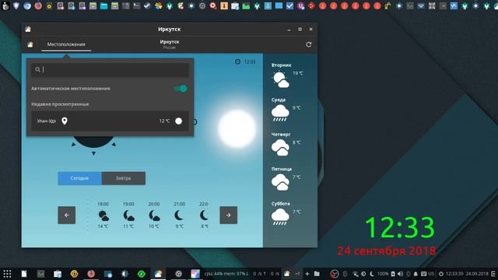Screen dimensions: 498x280
Task: Go to previous hours with left arrow
Action: [67, 215]
